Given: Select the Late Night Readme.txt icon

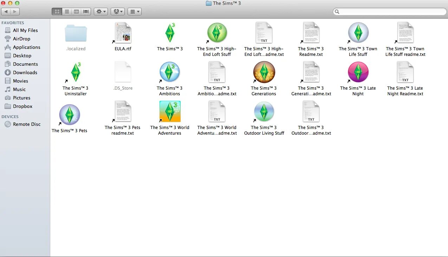Looking at the screenshot, I should point(405,72).
